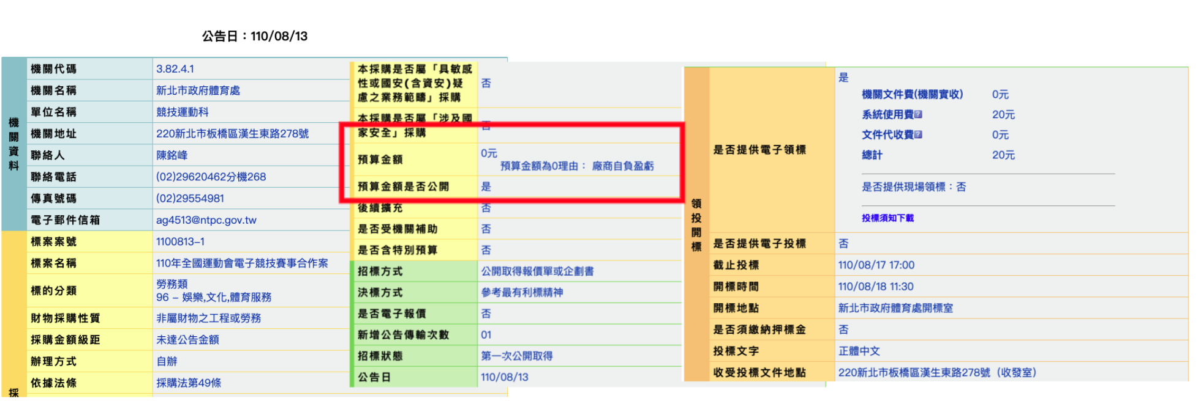Screen dimensions: 1198x401
Task: Select the case number 1100813-1
Action: click(x=181, y=241)
